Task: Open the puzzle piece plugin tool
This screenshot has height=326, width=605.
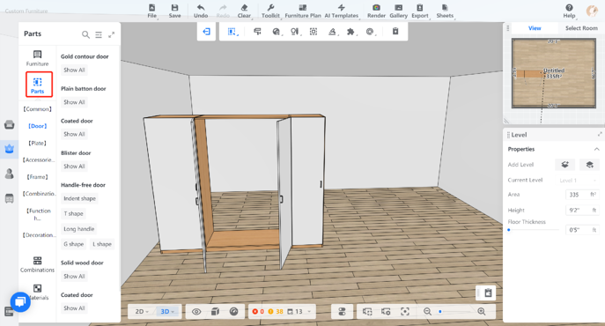Action: (350, 32)
